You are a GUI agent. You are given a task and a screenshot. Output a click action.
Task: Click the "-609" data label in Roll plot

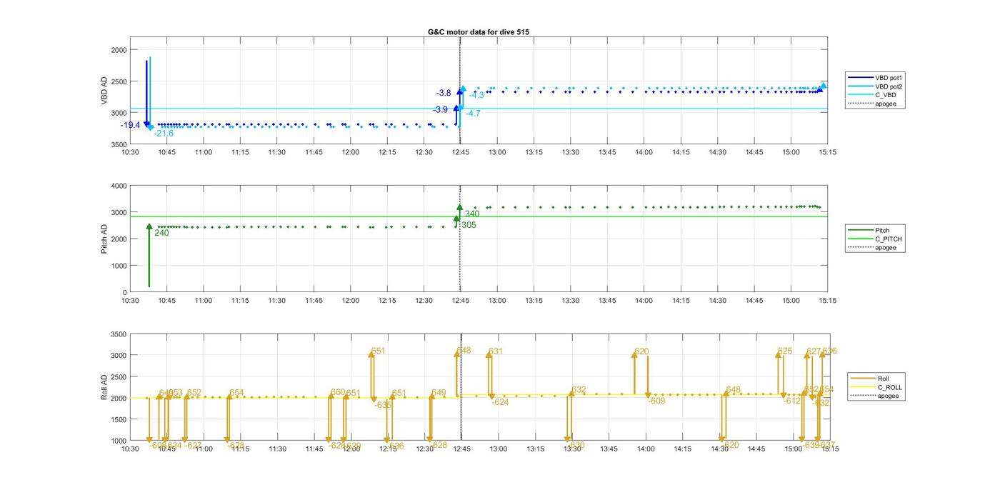pyautogui.click(x=656, y=401)
